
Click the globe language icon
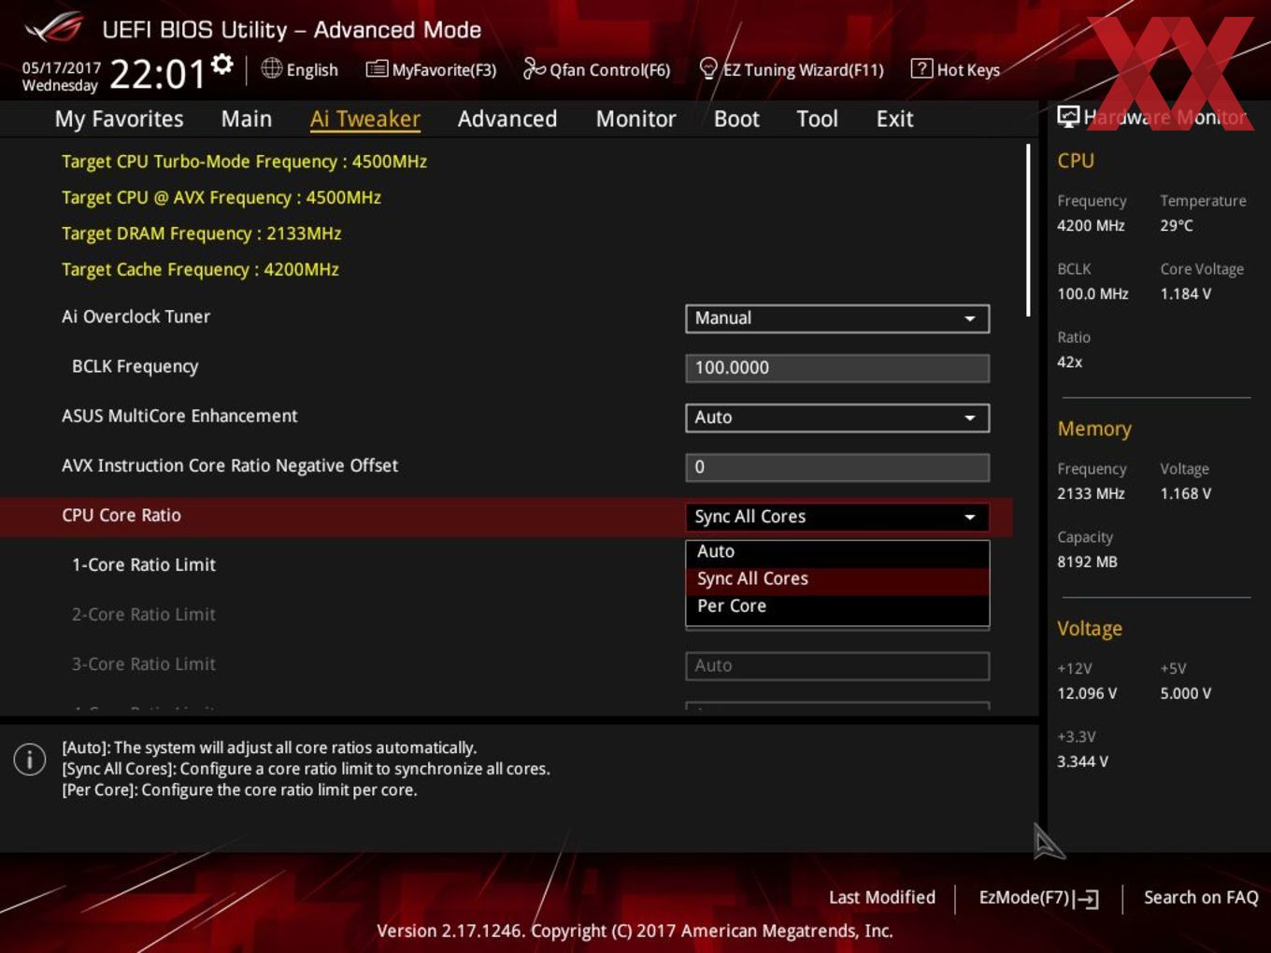tap(271, 68)
